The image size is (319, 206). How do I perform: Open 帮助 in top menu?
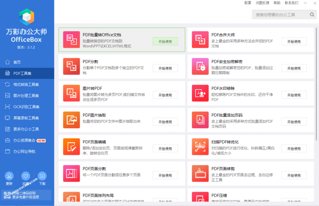[277, 3]
